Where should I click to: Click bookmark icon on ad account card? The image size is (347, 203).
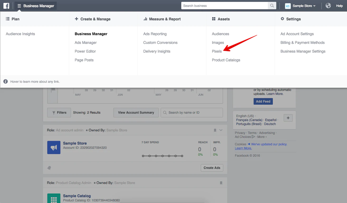(x=215, y=130)
